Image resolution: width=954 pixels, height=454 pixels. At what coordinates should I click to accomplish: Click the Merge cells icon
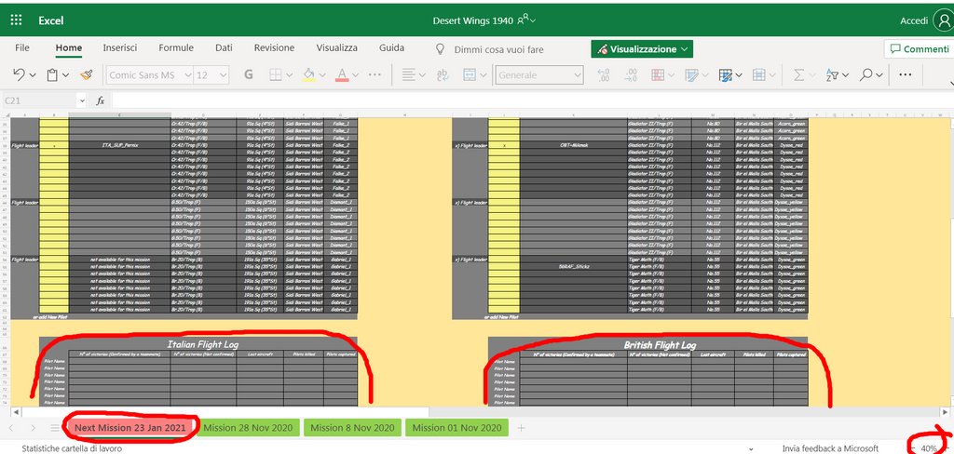coord(470,74)
